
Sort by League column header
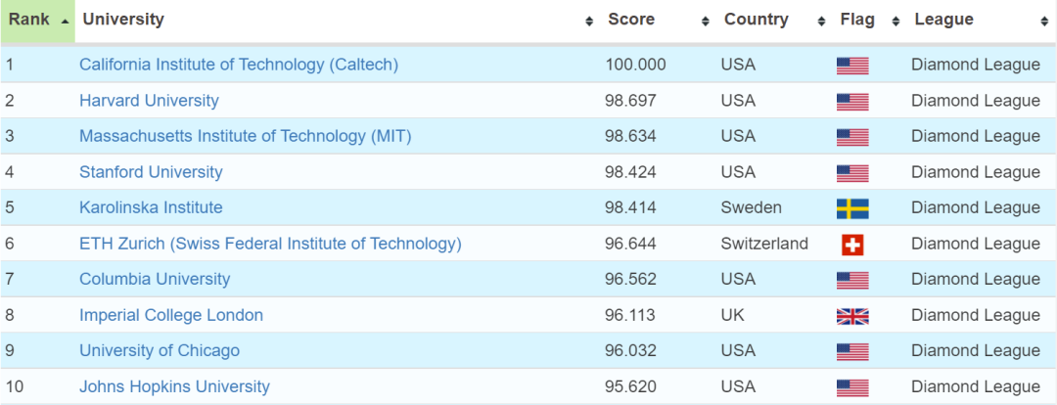click(943, 20)
